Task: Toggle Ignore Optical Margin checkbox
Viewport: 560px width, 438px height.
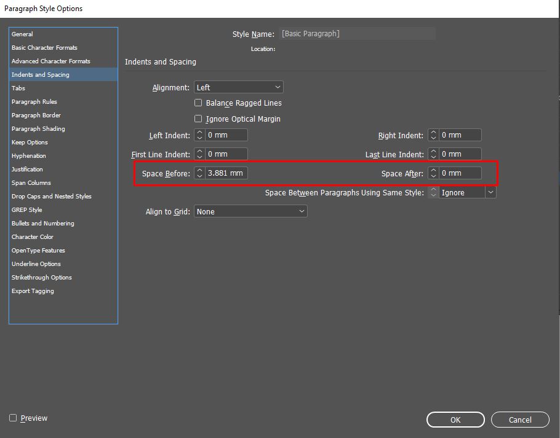Action: pos(198,119)
